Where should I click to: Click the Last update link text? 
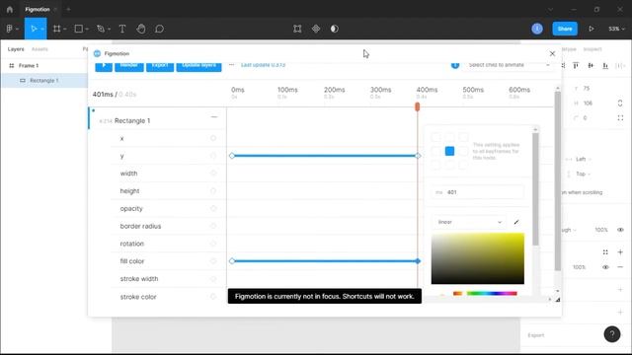pos(263,65)
